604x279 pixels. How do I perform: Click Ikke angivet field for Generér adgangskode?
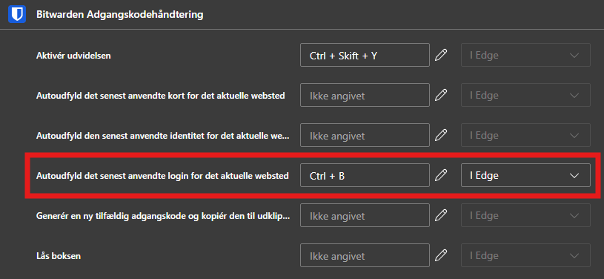[x=365, y=215]
